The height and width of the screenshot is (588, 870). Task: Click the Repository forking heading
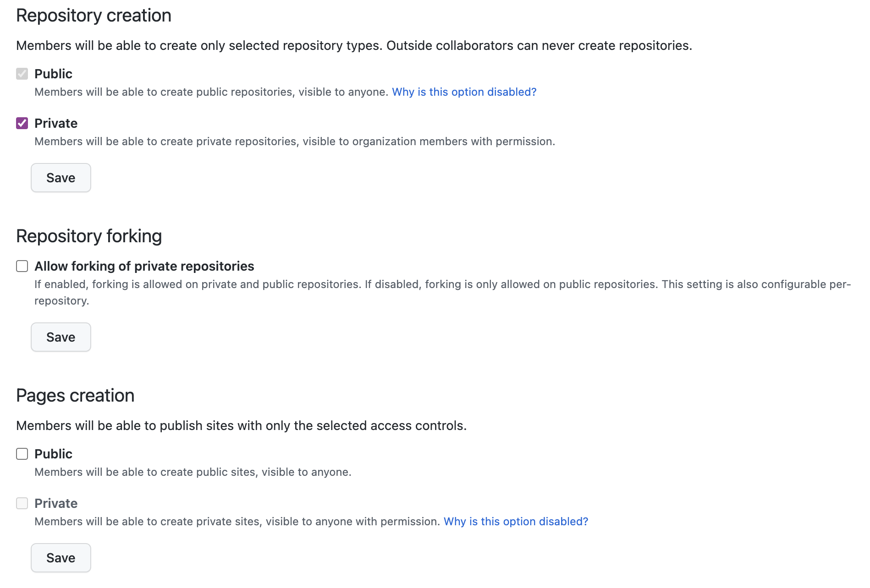pos(89,236)
